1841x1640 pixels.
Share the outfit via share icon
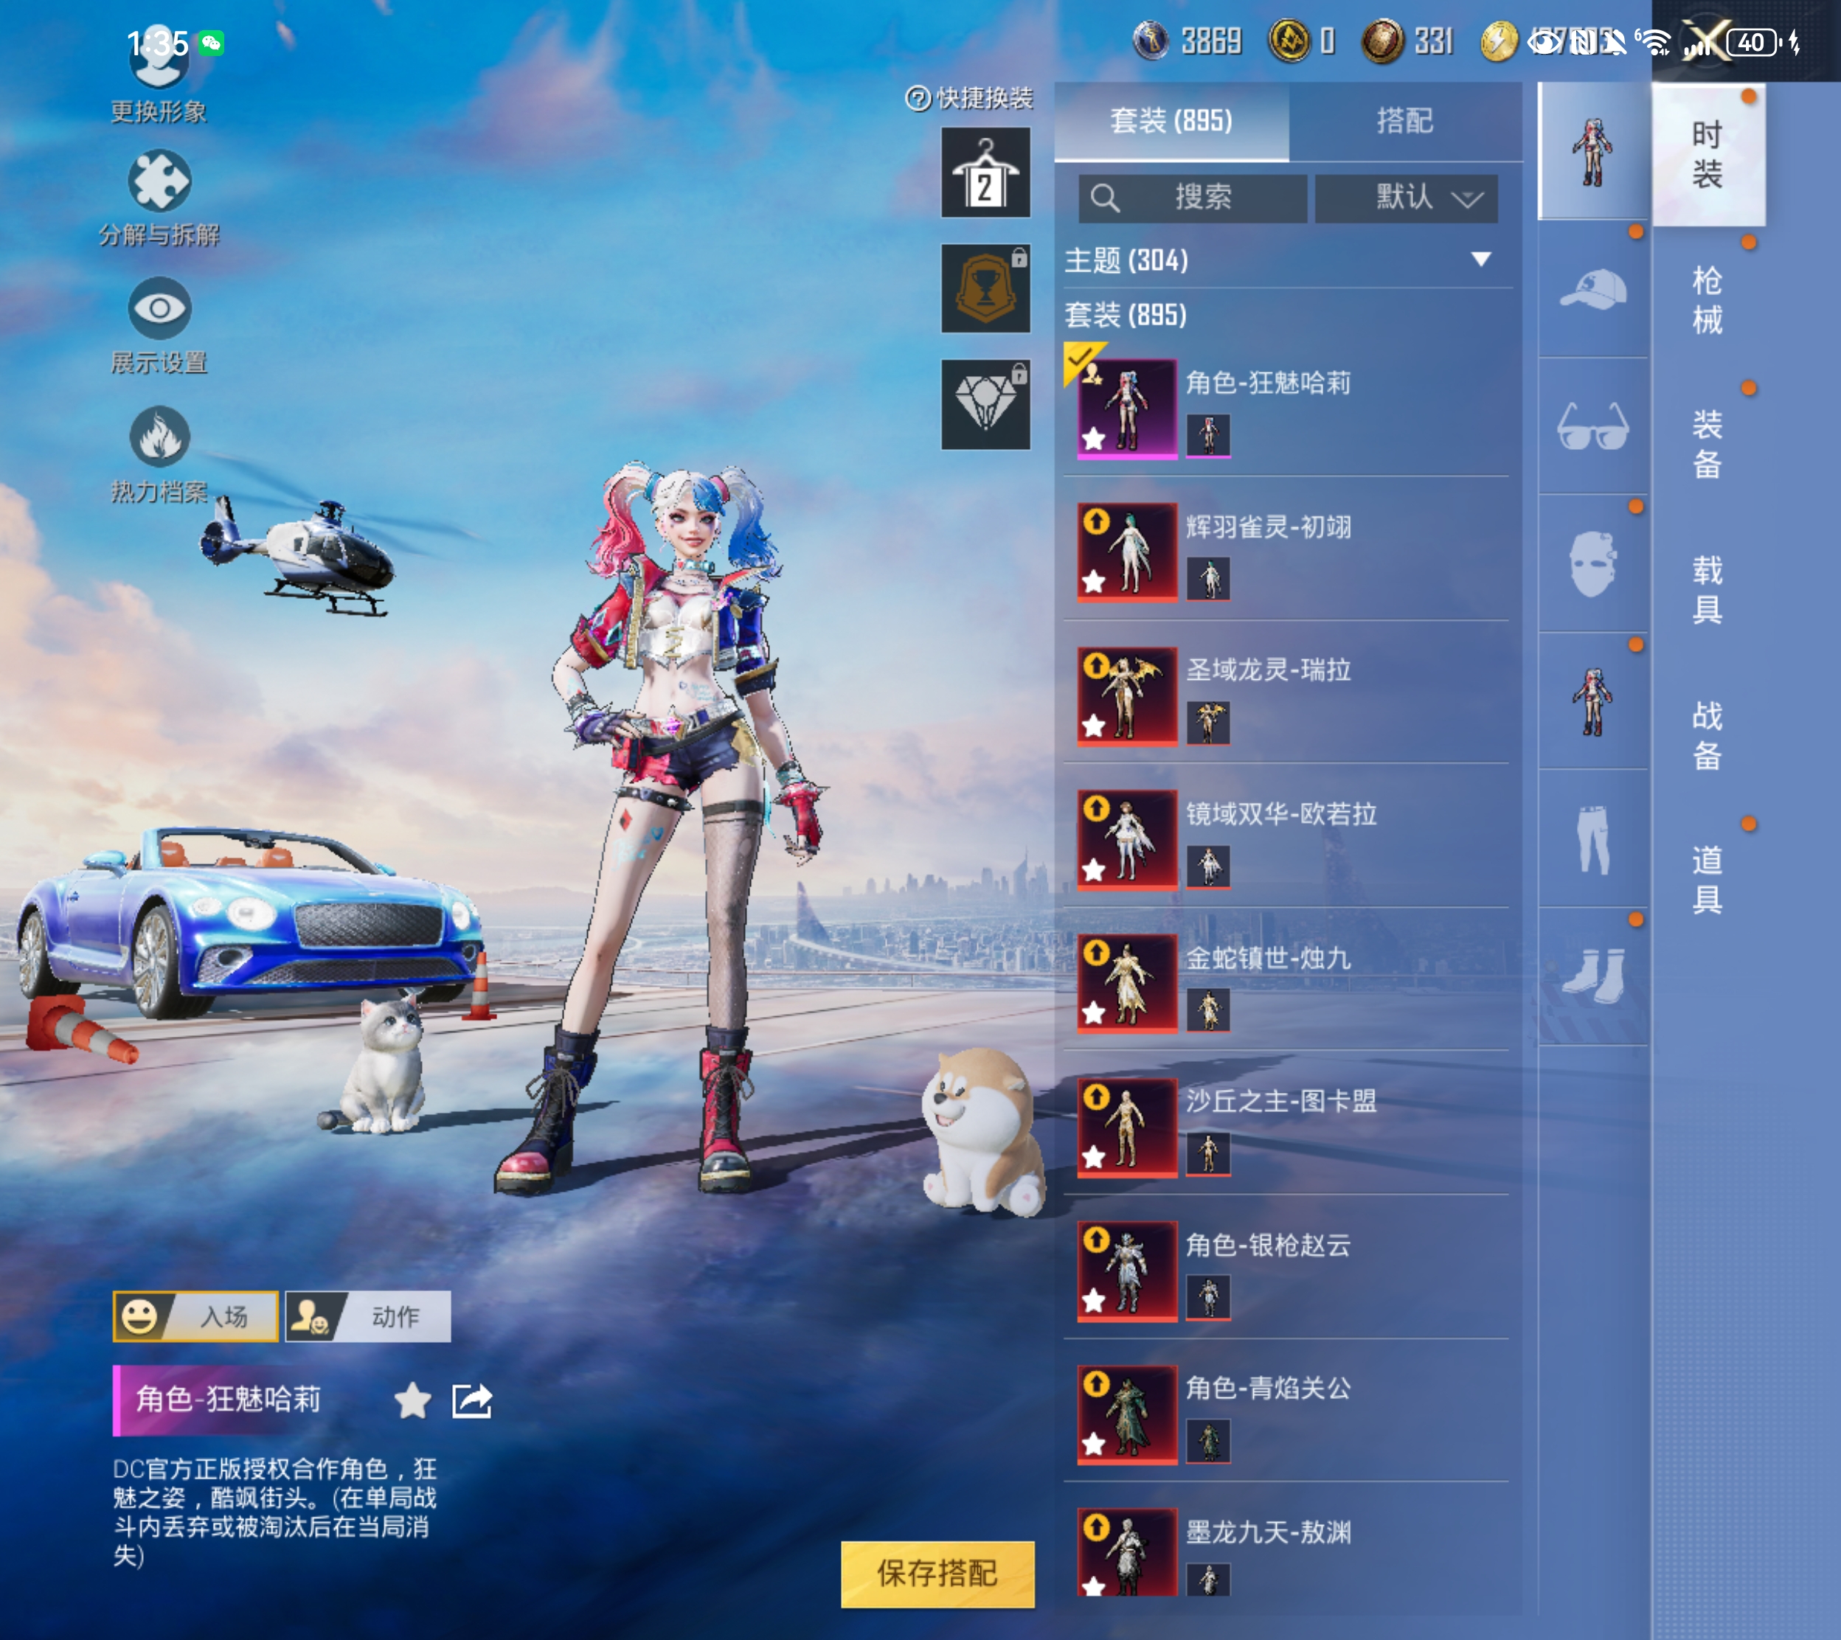coord(472,1400)
